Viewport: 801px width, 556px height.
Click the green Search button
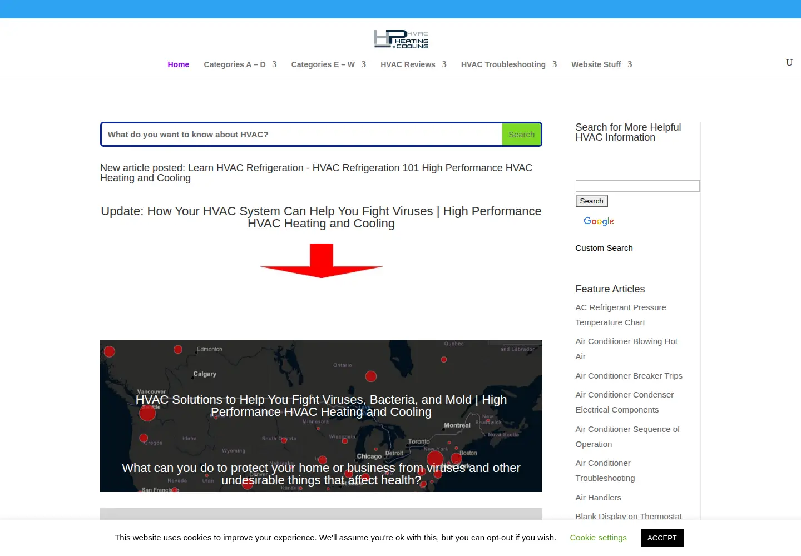click(x=521, y=135)
